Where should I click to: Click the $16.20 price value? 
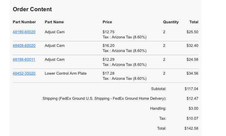pyautogui.click(x=108, y=46)
